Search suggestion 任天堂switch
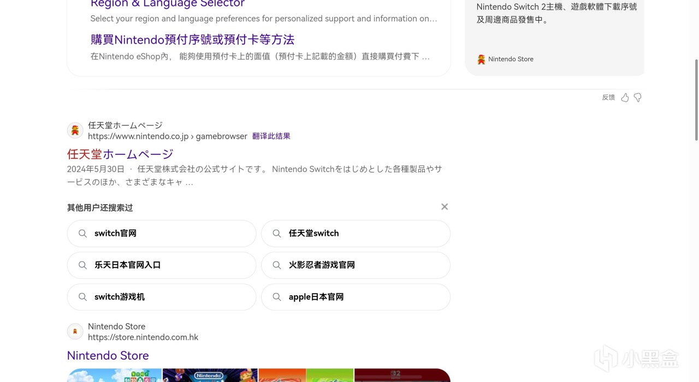 [356, 234]
